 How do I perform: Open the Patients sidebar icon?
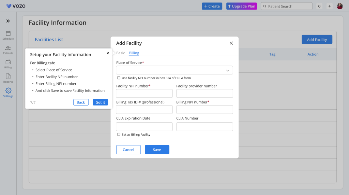coord(8,48)
